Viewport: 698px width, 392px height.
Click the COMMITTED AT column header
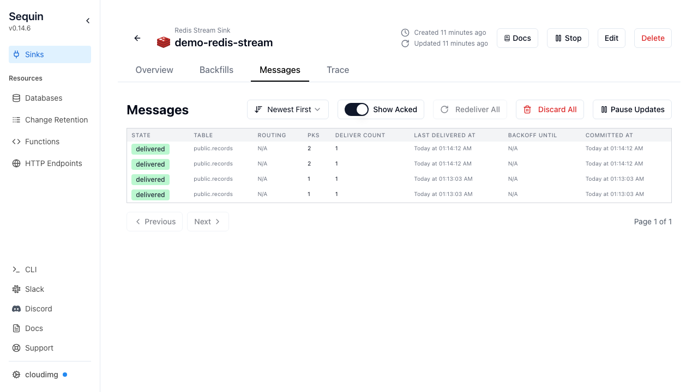[609, 135]
